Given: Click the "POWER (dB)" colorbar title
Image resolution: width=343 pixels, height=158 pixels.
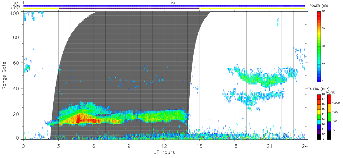Looking at the screenshot, I should click(319, 6).
